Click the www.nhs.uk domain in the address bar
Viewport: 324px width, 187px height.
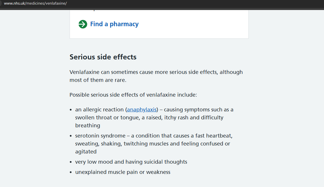click(x=15, y=3)
